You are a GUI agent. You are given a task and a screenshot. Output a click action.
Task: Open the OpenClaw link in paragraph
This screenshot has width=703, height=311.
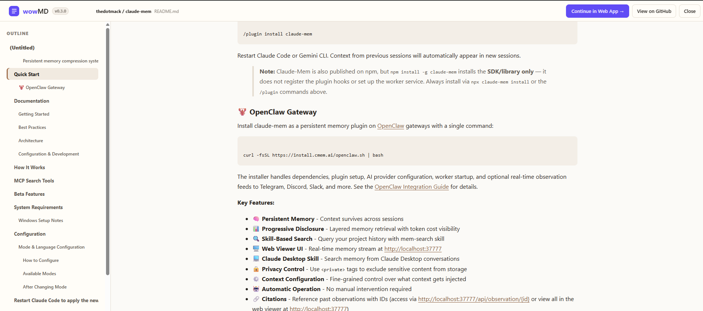390,126
